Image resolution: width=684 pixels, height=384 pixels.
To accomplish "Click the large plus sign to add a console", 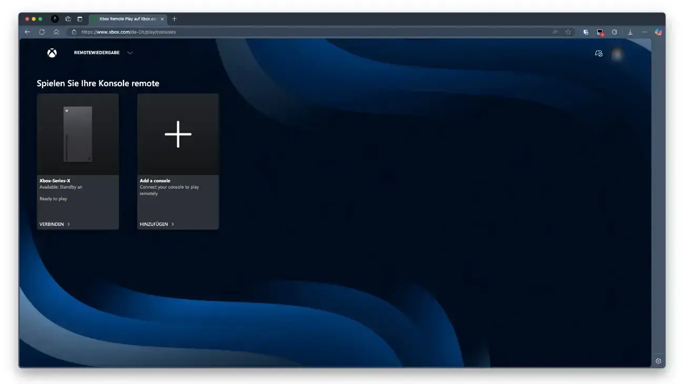I will (x=178, y=134).
